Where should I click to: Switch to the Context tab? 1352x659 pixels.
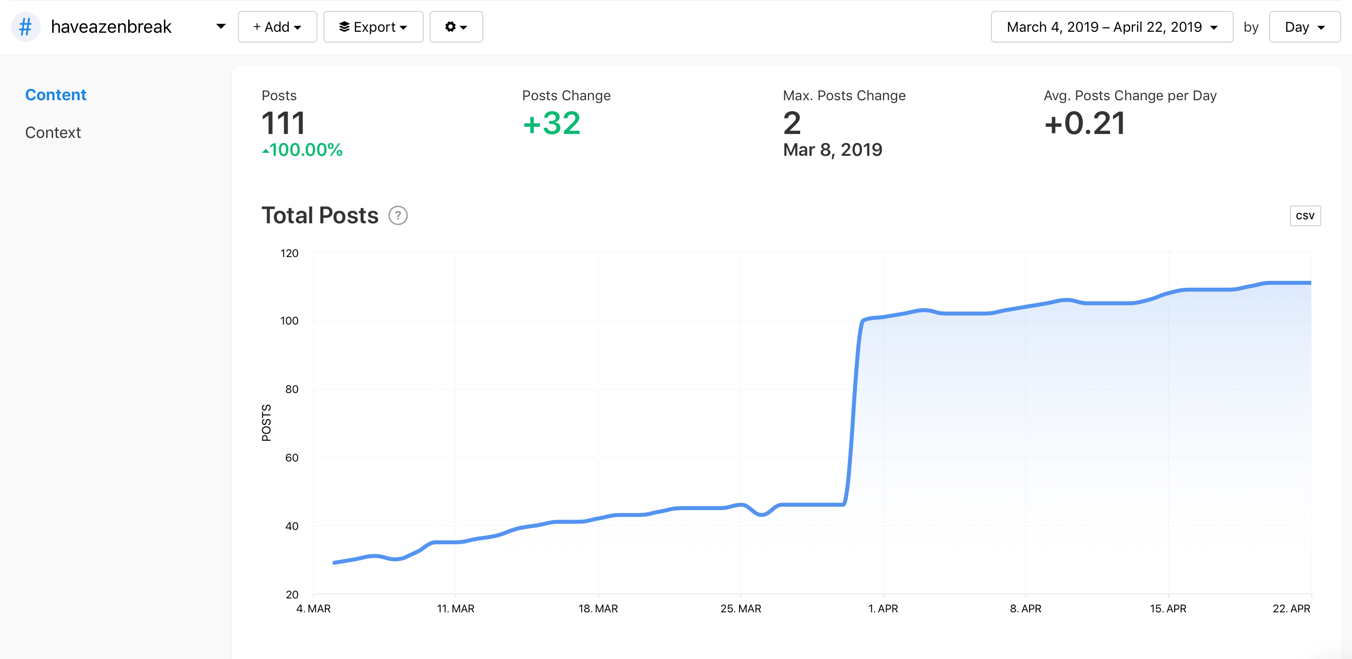point(53,132)
